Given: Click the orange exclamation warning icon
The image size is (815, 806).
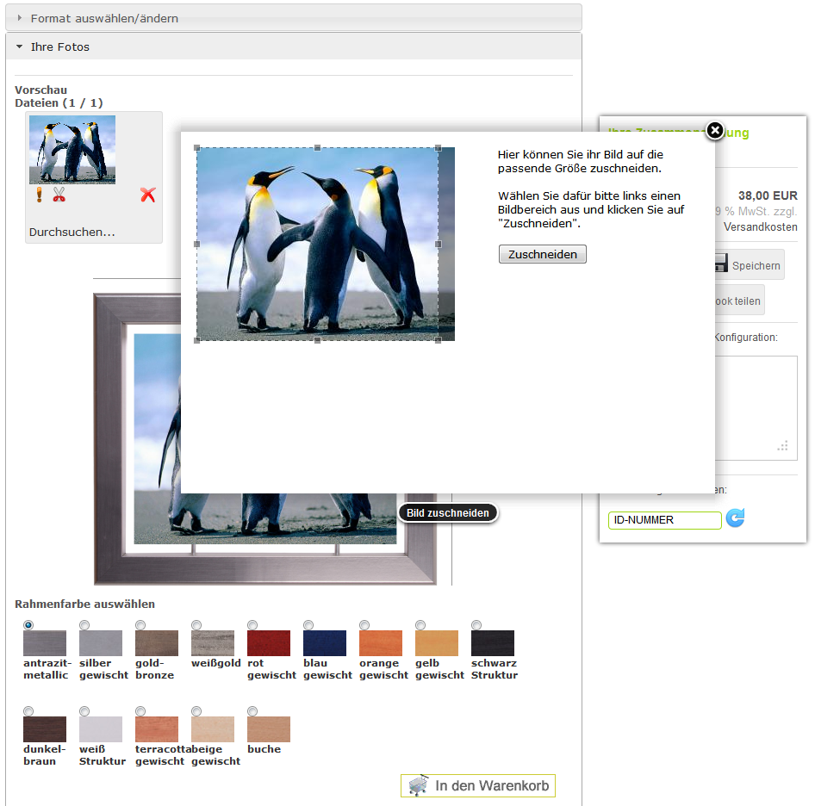Looking at the screenshot, I should point(39,195).
